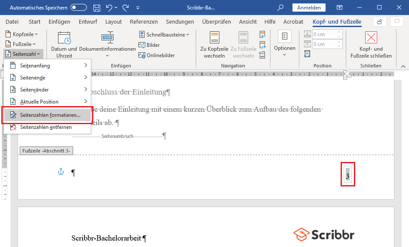This screenshot has width=409, height=247.
Task: Open the Schnellbausteine dropdown
Action: (164, 34)
